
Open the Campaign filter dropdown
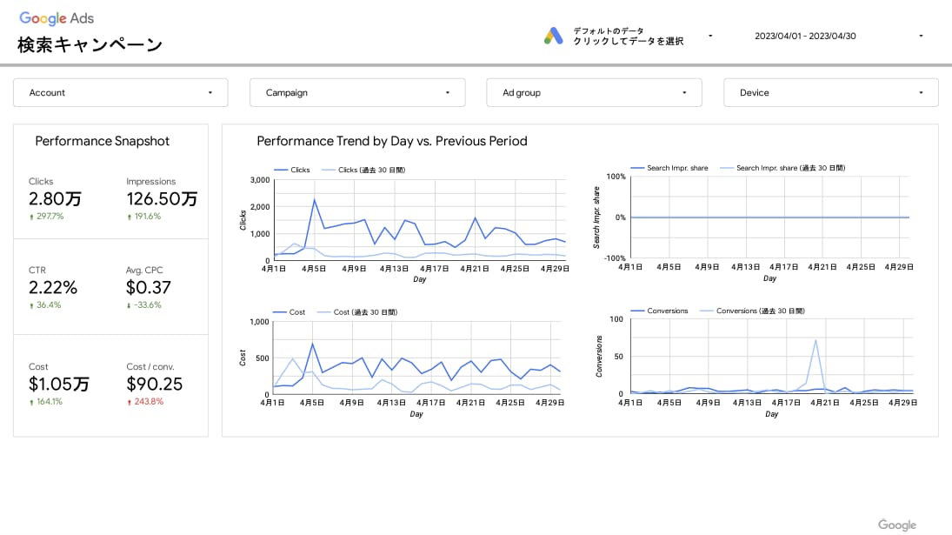click(x=357, y=93)
